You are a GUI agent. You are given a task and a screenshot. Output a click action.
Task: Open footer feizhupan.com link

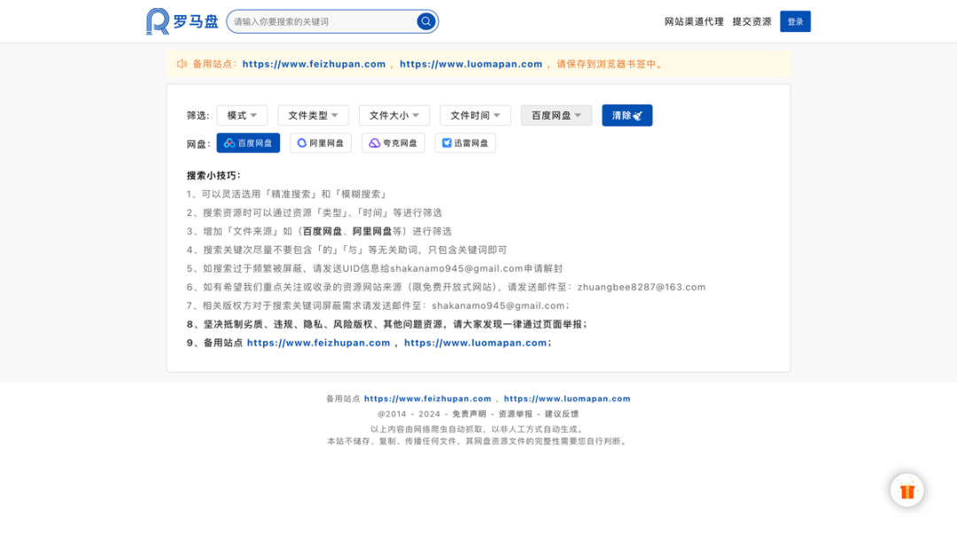[427, 398]
